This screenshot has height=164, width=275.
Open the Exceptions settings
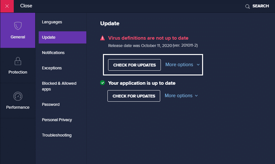click(x=52, y=68)
